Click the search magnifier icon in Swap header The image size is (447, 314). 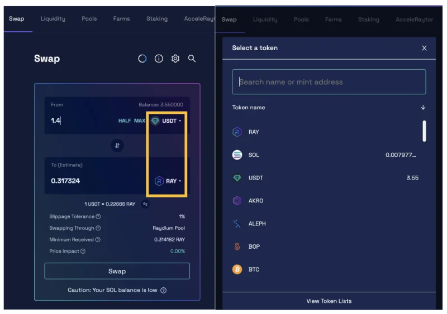point(192,59)
